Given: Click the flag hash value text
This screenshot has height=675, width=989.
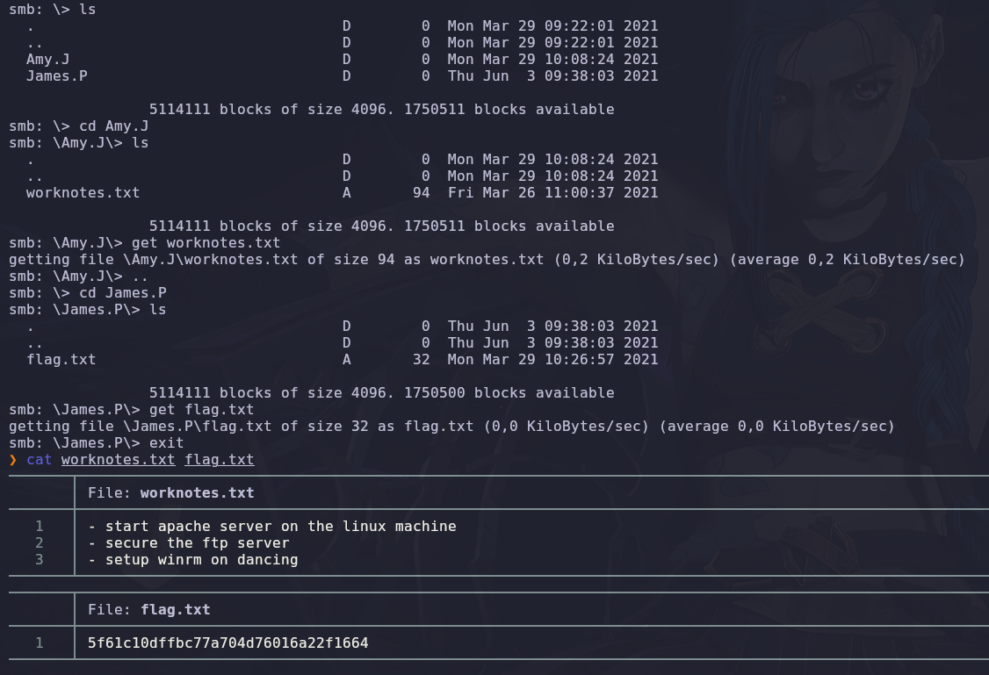Looking at the screenshot, I should click(x=227, y=643).
